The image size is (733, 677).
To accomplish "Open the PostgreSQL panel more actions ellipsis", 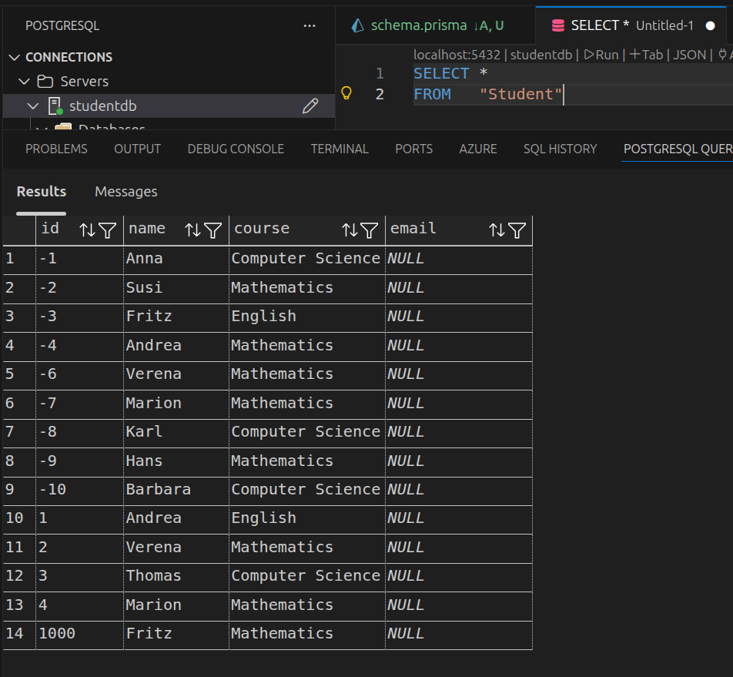I will (310, 25).
